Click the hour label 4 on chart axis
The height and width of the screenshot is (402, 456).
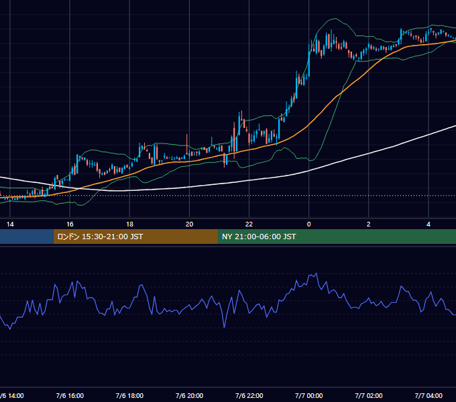[x=429, y=224]
